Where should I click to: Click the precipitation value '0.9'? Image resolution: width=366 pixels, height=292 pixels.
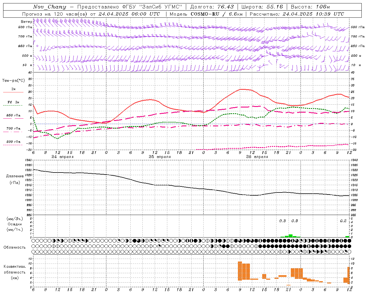pos(295,221)
